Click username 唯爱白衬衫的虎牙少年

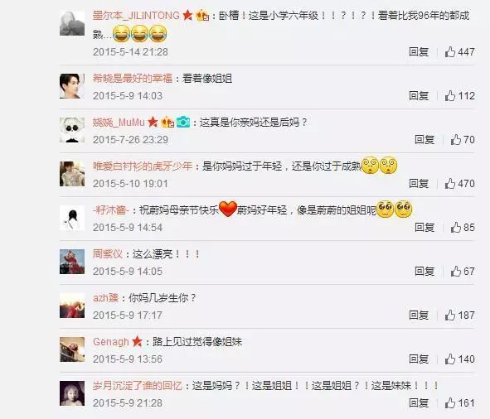[x=143, y=166]
